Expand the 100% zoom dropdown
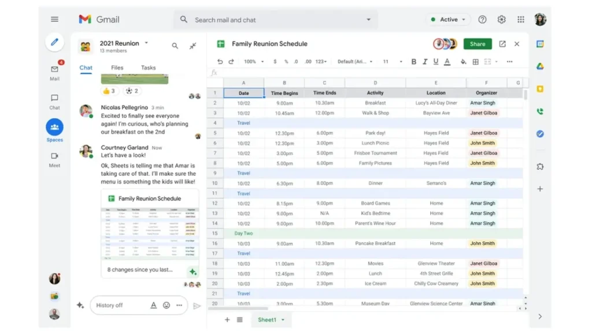 point(253,61)
